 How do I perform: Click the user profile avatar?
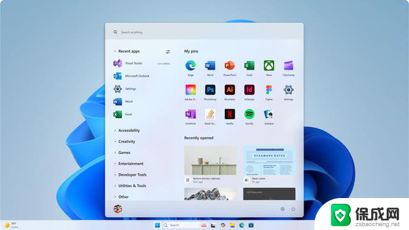tap(118, 209)
